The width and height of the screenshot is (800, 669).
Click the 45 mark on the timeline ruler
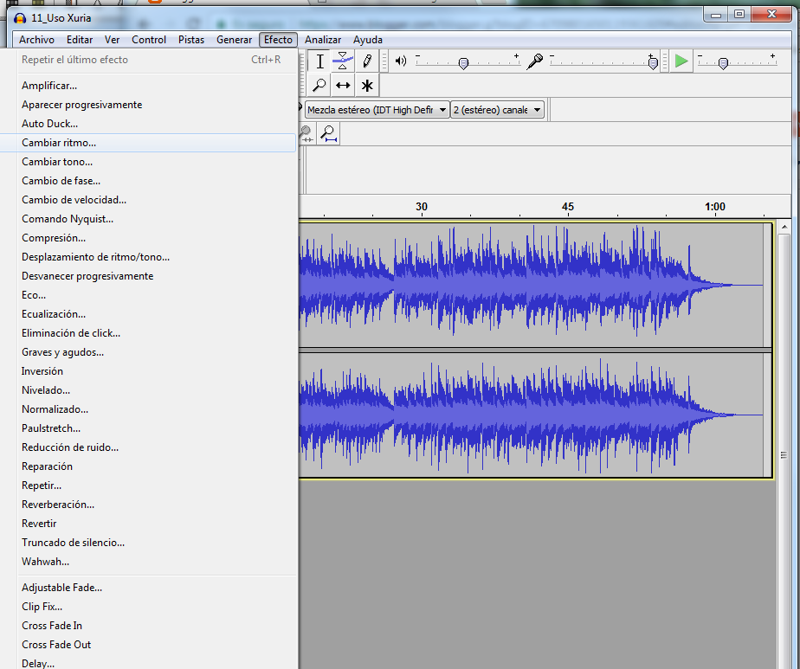pos(567,207)
